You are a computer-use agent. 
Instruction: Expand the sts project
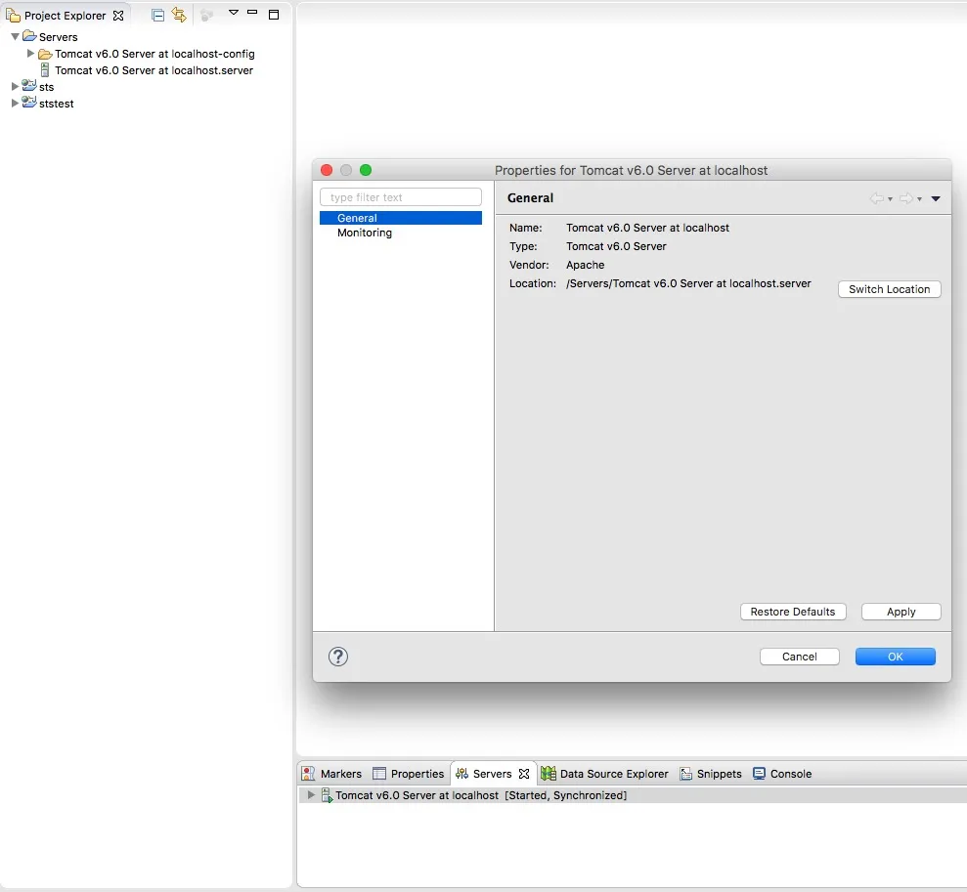(x=15, y=87)
